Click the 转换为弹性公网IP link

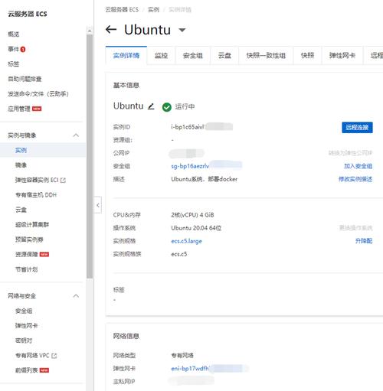350,153
